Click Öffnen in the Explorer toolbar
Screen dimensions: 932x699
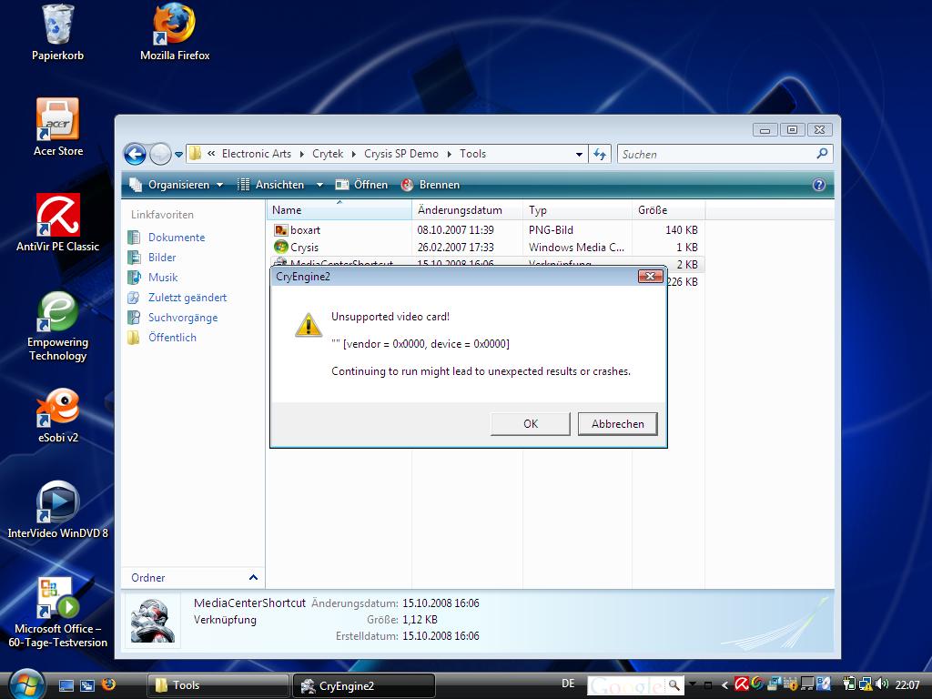361,185
